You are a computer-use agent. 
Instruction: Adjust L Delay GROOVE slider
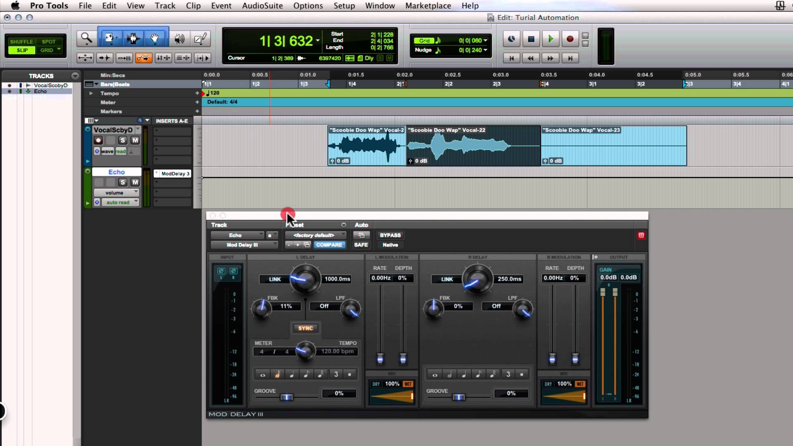[x=287, y=397]
